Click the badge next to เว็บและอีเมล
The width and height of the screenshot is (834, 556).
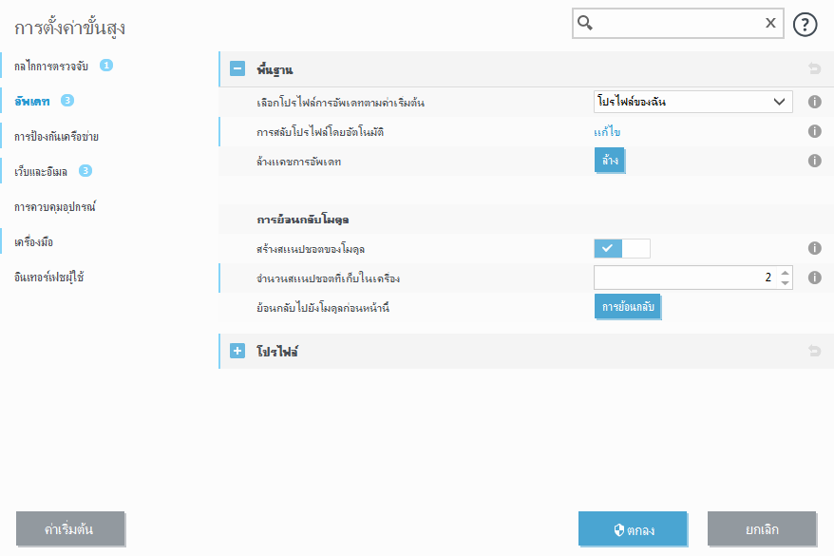tap(85, 171)
